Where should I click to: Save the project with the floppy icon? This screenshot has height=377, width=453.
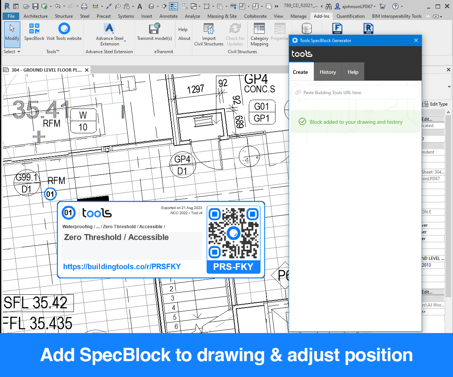coord(35,6)
